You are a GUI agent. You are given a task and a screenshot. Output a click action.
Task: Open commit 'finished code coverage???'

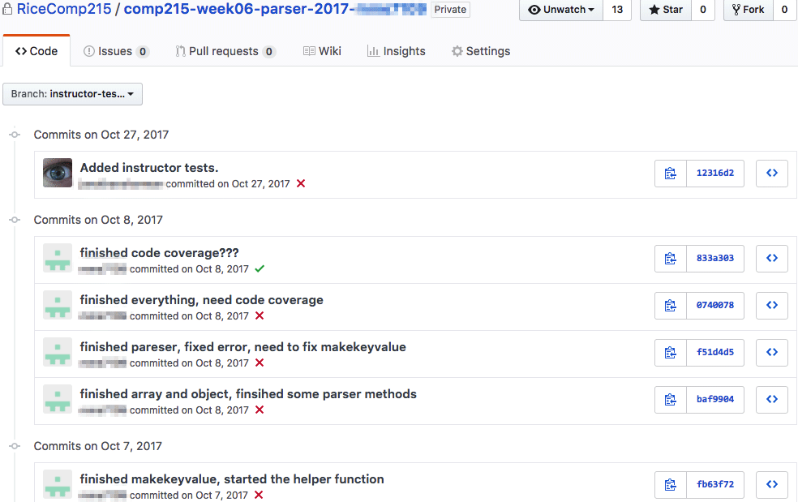point(159,253)
